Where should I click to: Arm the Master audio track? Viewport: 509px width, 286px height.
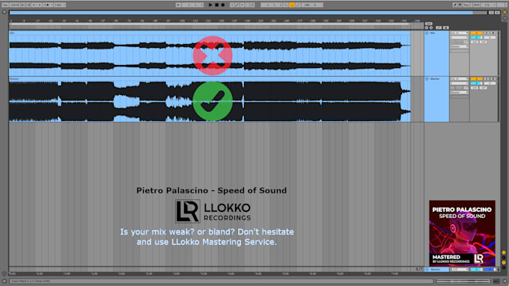click(x=493, y=78)
